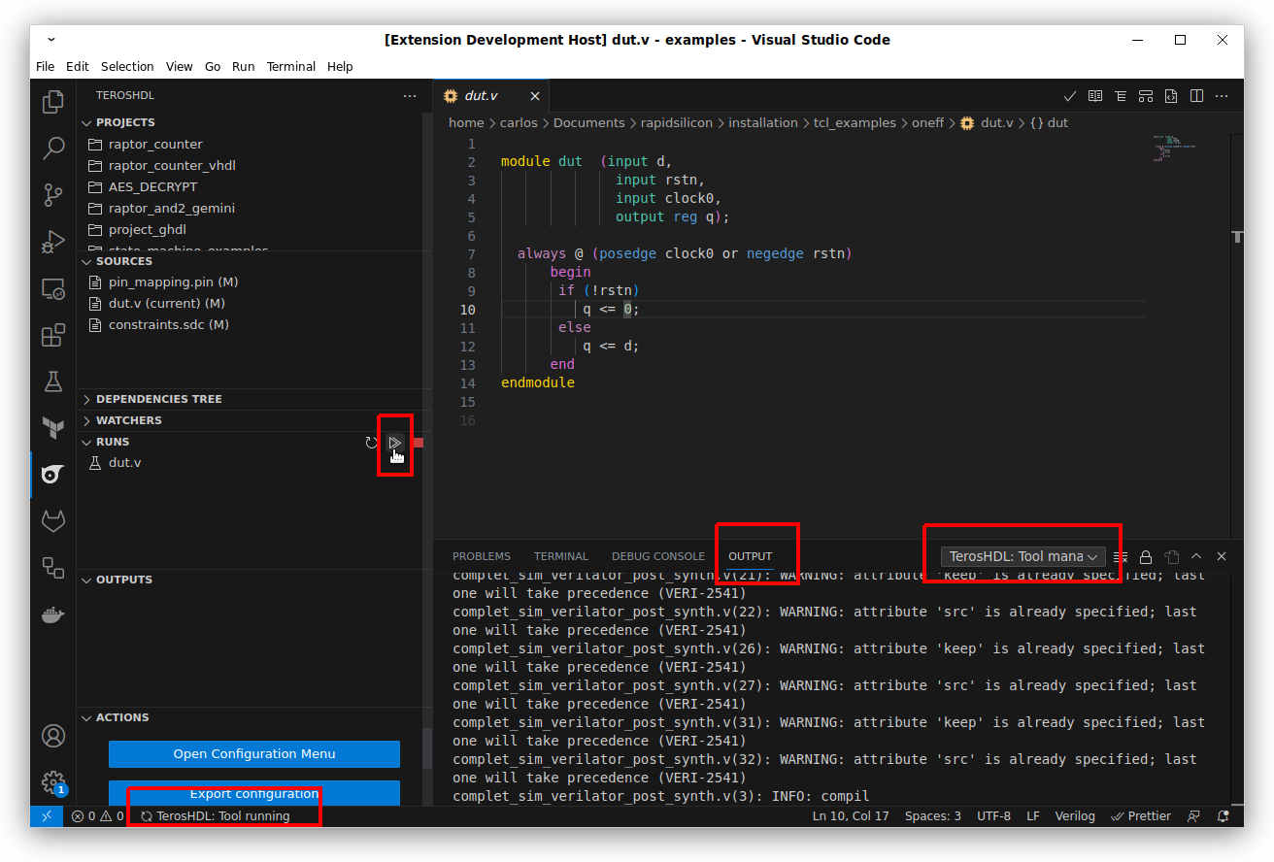1274x862 pixels.
Task: Open the Edit menu
Action: click(x=78, y=67)
